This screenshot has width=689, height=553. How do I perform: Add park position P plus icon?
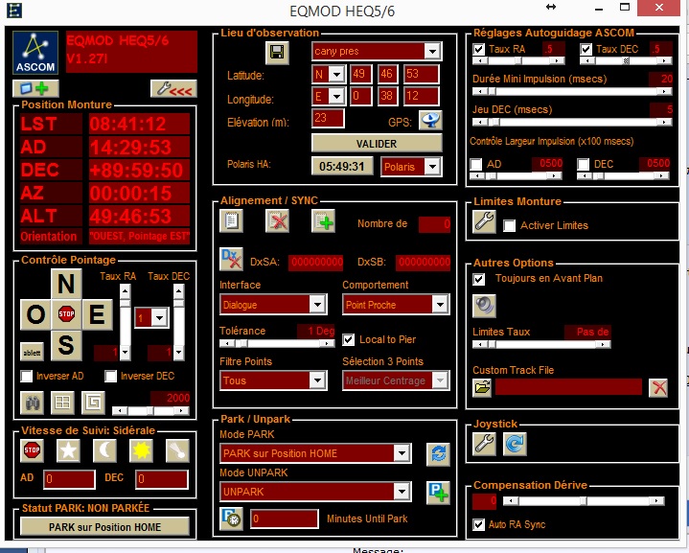coord(438,493)
